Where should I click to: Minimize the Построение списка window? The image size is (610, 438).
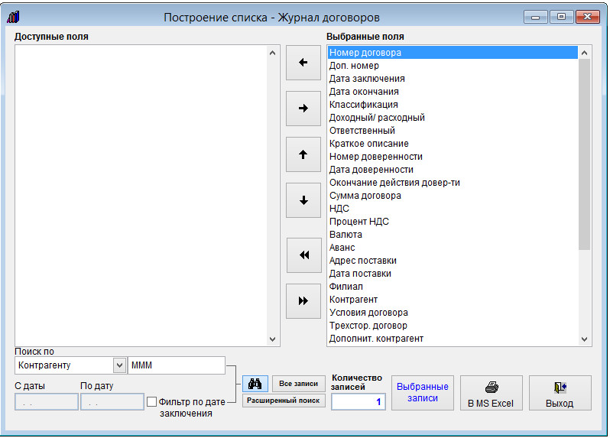(x=536, y=17)
